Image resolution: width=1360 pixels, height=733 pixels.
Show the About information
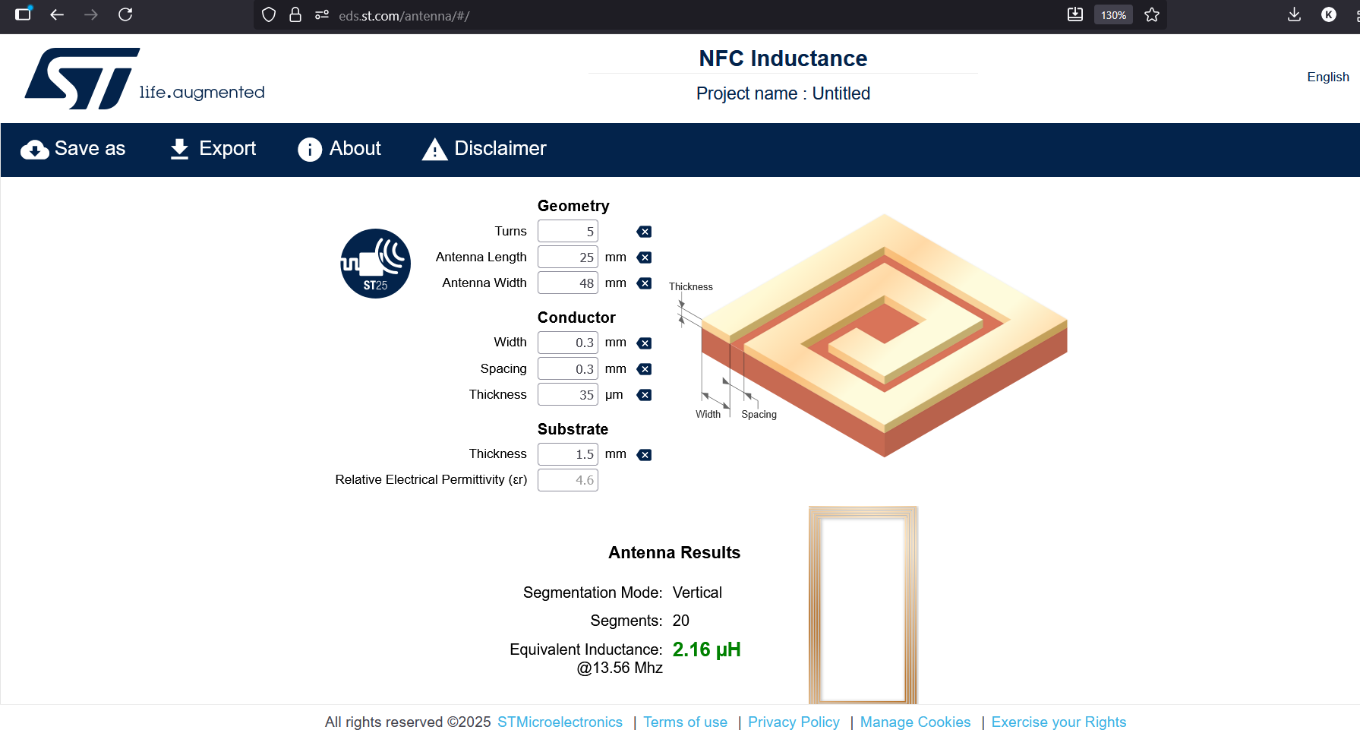pyautogui.click(x=339, y=149)
